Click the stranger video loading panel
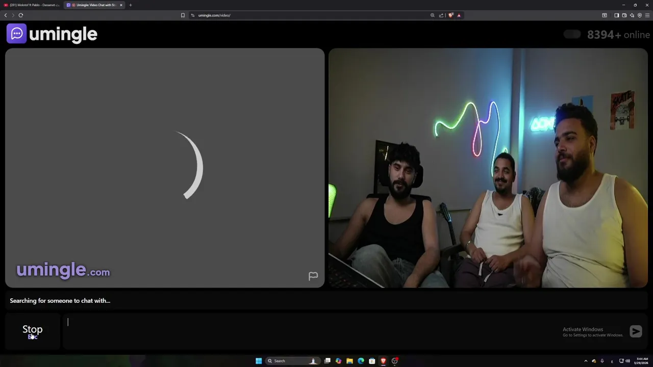653x367 pixels. click(165, 168)
